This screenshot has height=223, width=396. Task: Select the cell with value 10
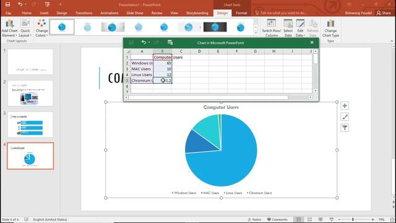(162, 69)
